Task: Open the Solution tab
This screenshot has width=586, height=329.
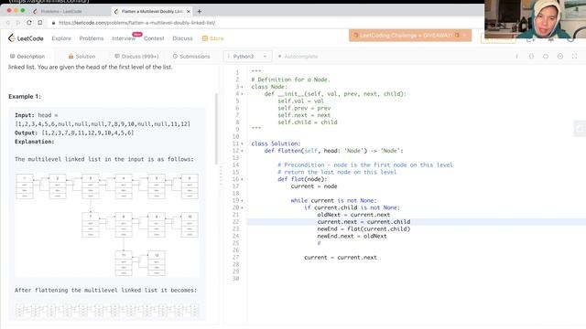Action: 81,57
